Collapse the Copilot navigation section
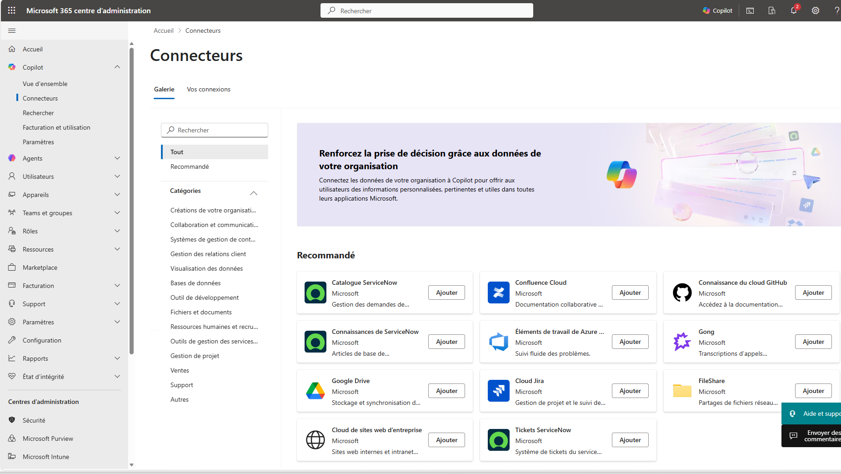The image size is (841, 474). click(117, 67)
